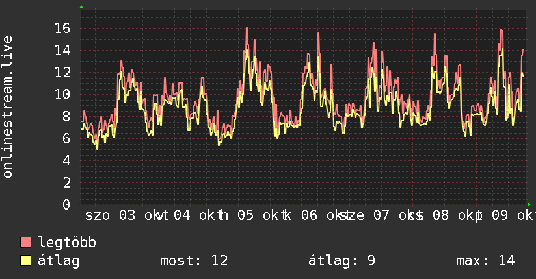Screen dimensions: 536x279
Task: Click the green arrow at x-axis end
Action: (529, 204)
